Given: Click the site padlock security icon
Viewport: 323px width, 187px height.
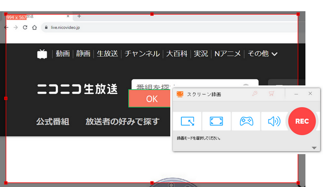Looking at the screenshot, I should (46, 27).
